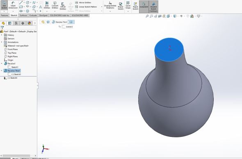
Task: Select the Sketch Text tool
Action: pos(41,7)
